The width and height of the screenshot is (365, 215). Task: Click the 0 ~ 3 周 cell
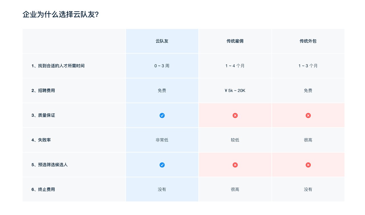(x=162, y=66)
